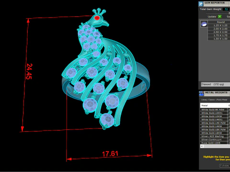The height and width of the screenshot is (172, 230).
Task: Select the 1.25 X 1.25 gem size row
Action: [x=219, y=25]
